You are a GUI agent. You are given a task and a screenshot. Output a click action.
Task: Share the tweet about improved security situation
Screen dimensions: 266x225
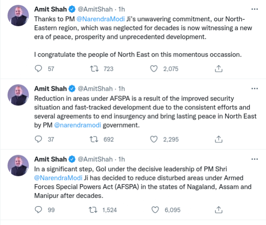(x=218, y=139)
